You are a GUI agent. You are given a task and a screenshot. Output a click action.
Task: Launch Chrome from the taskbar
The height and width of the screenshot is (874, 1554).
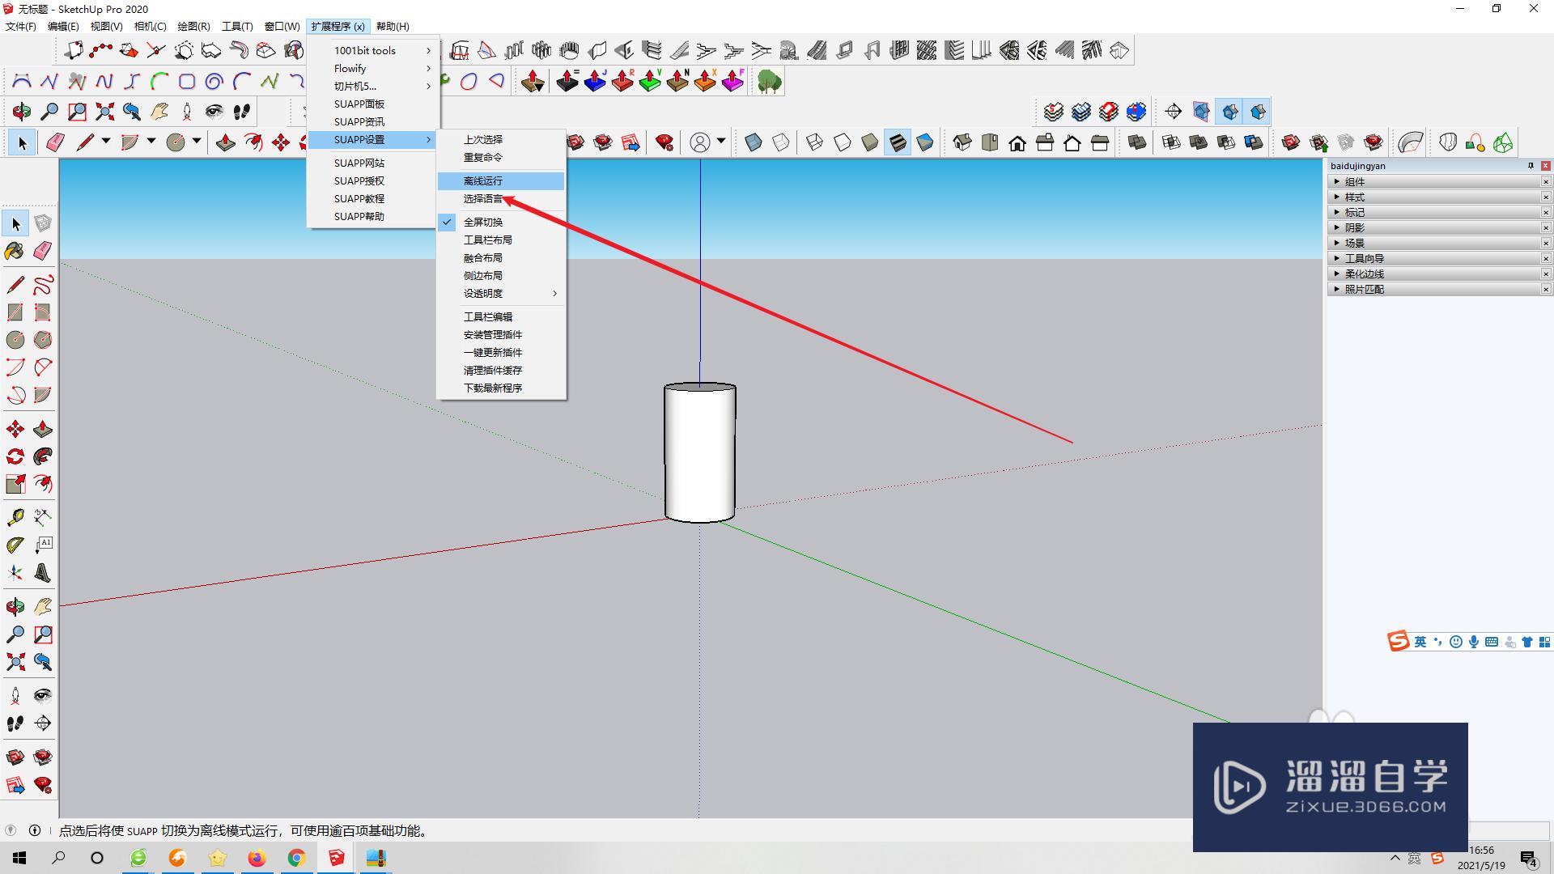tap(296, 858)
